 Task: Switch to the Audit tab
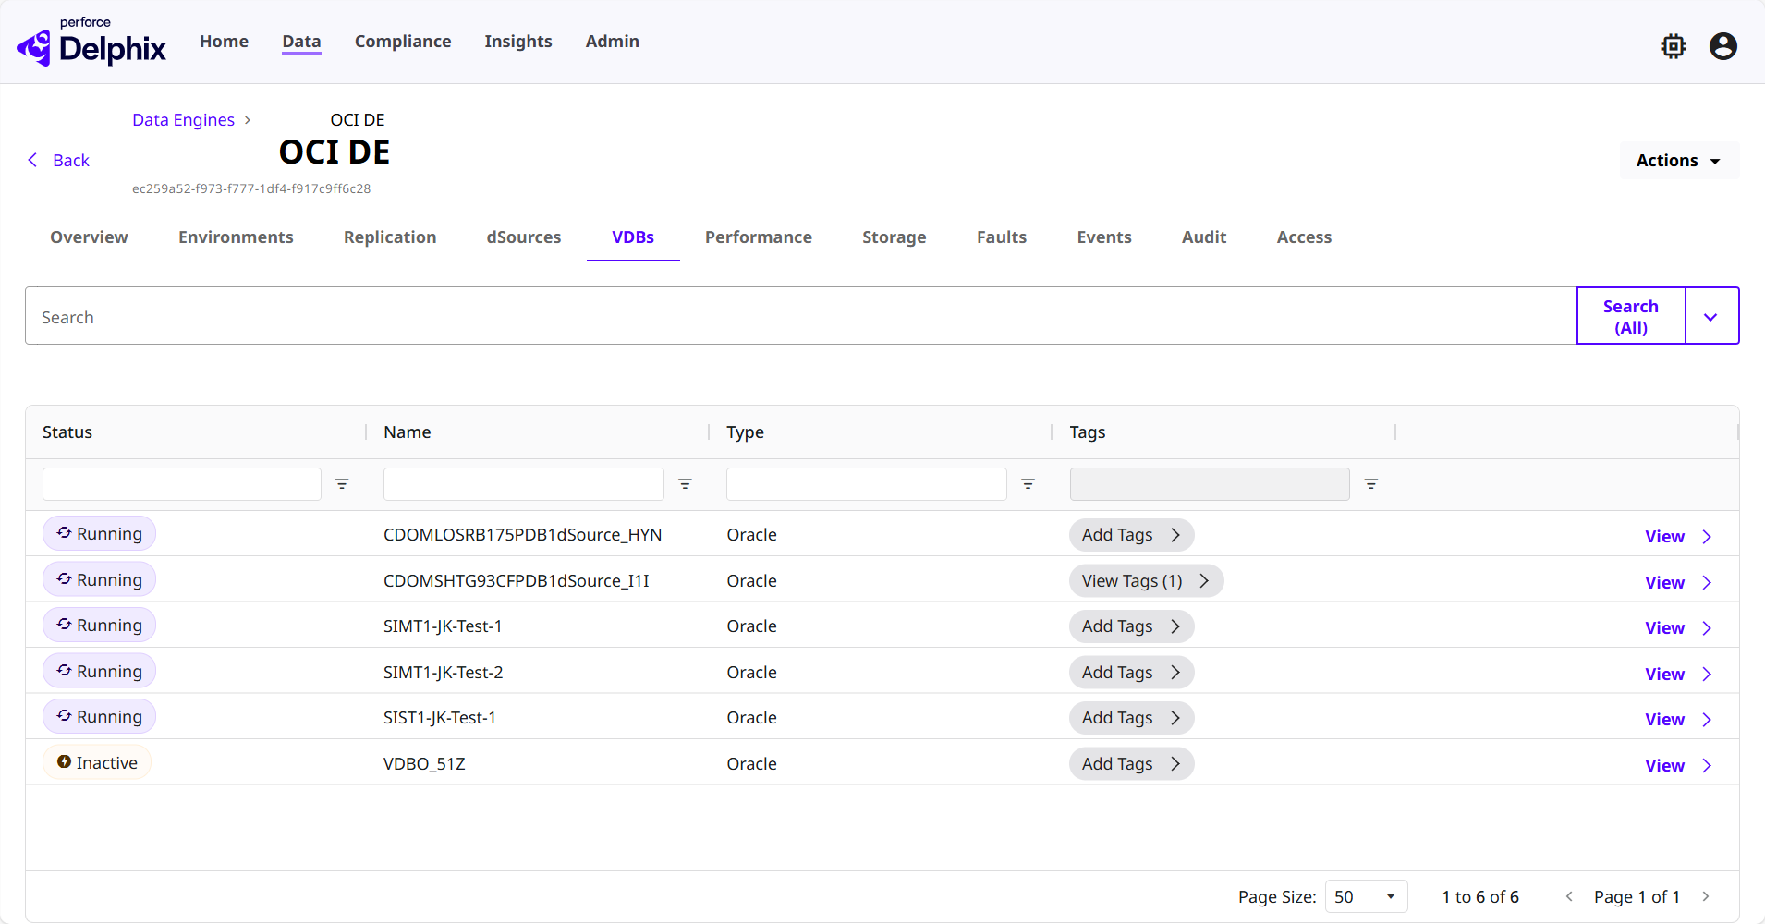[x=1204, y=237]
